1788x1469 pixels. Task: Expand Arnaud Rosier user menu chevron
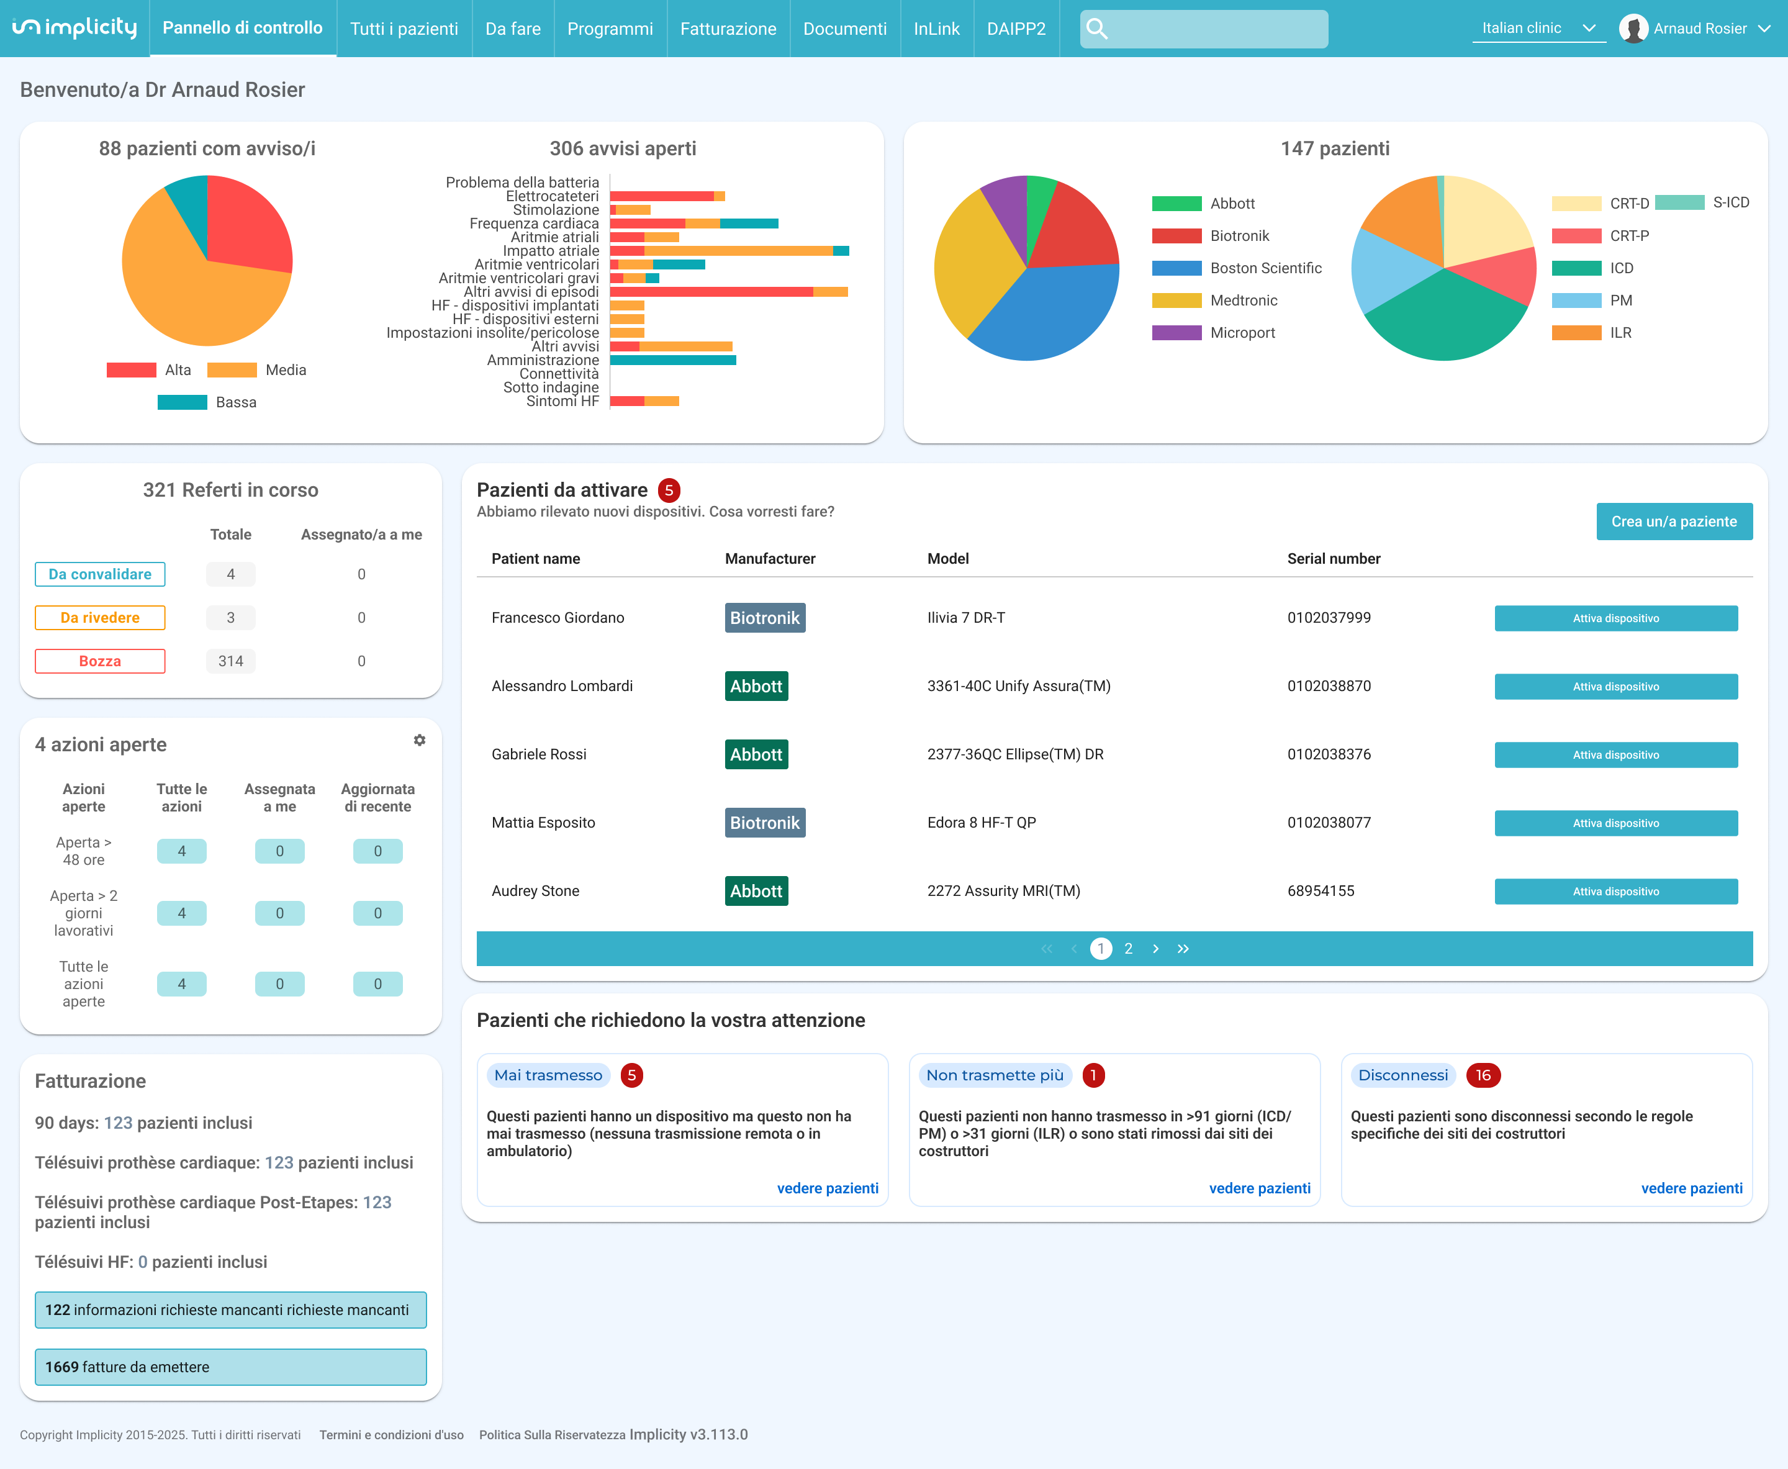1764,29
